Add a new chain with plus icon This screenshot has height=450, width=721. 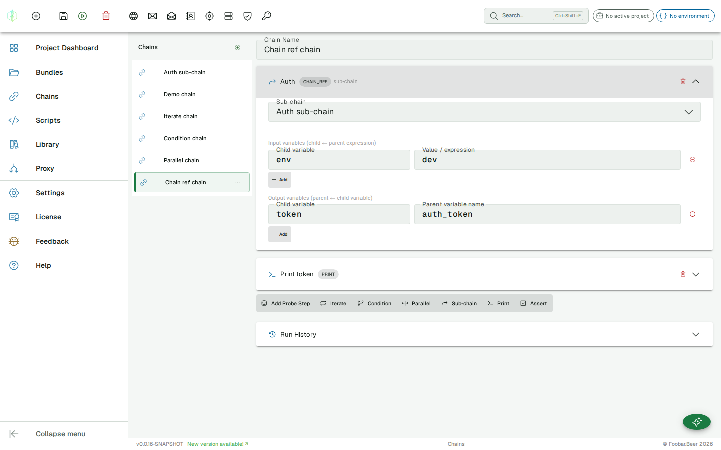(238, 47)
